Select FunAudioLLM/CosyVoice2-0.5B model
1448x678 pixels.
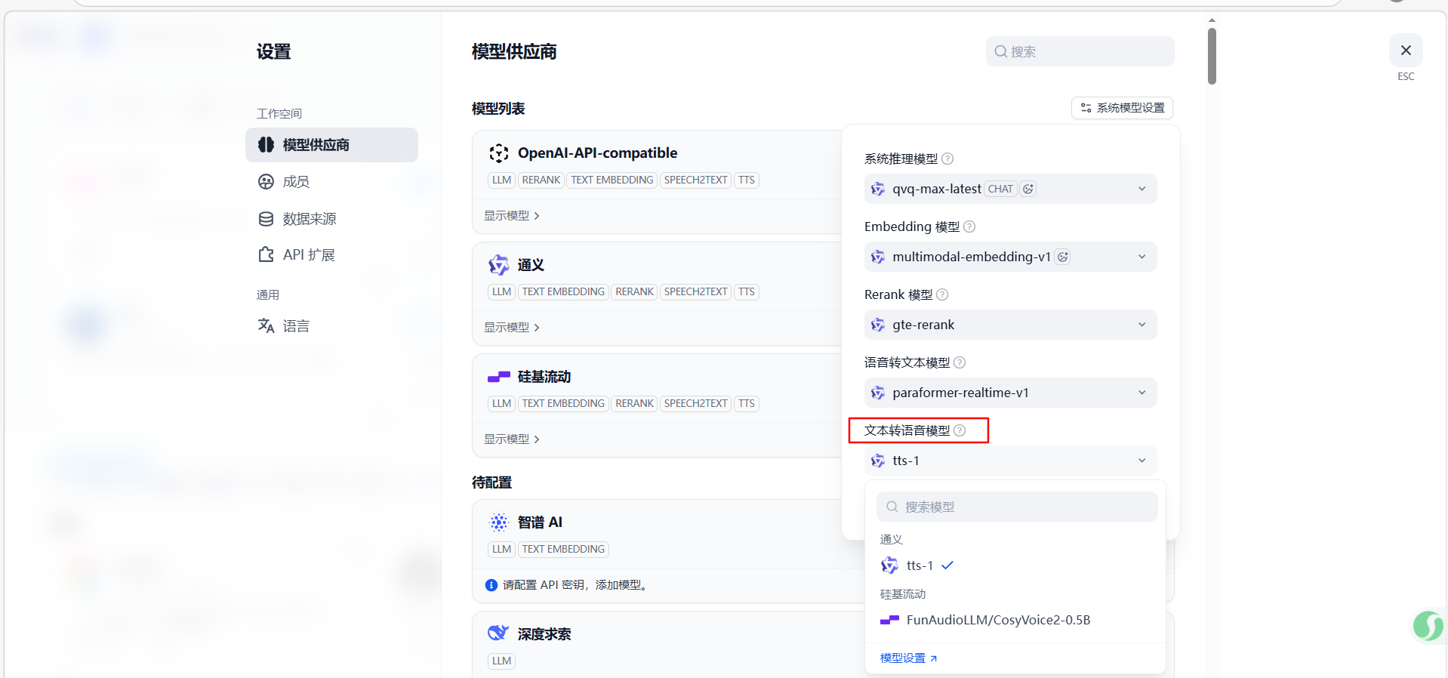coord(1015,620)
